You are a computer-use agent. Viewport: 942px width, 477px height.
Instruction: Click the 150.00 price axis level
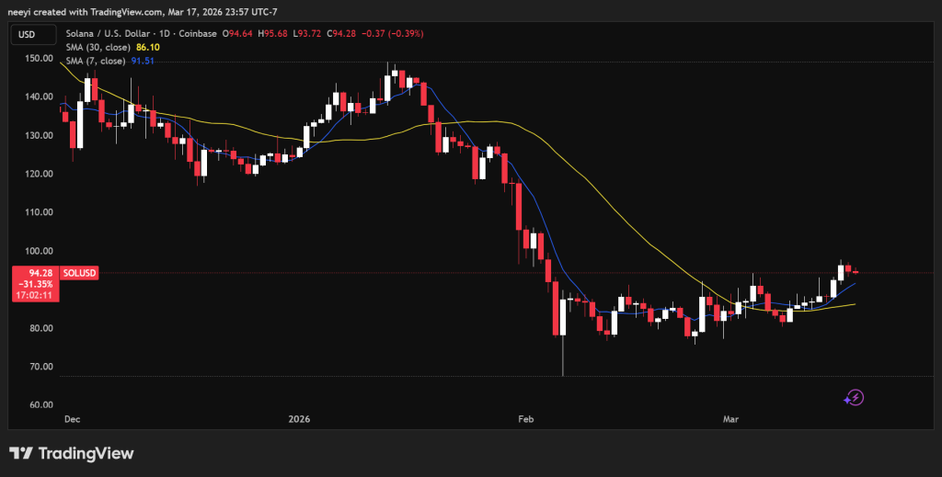pos(37,58)
